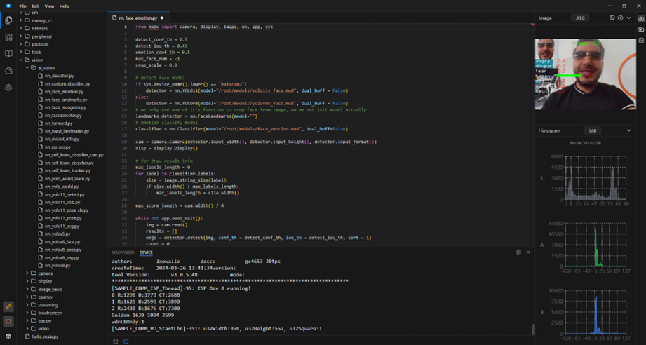Open settings gear in left sidebar
646x345 pixels.
pyautogui.click(x=8, y=87)
